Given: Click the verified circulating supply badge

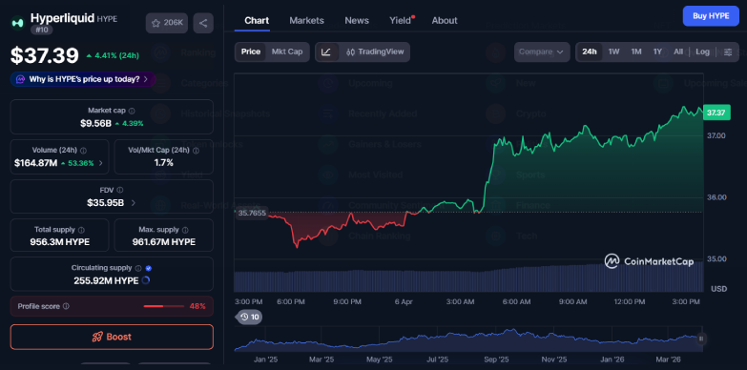Looking at the screenshot, I should [149, 268].
